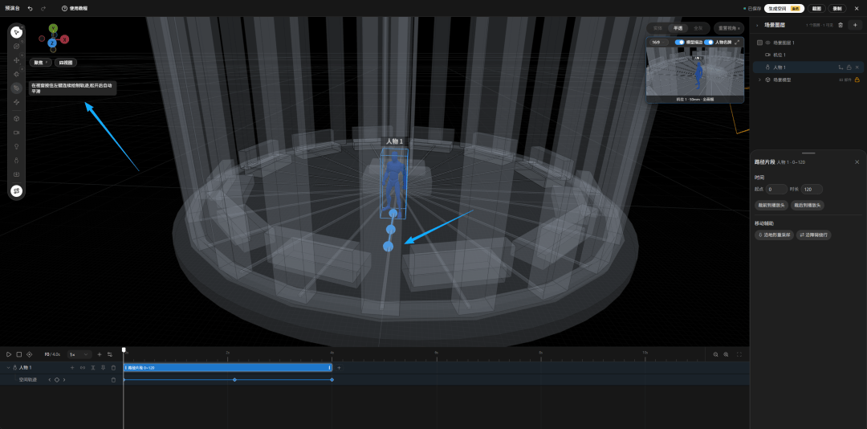Open the 1x playback speed dropdown
Screen dimensions: 867x429
79,354
